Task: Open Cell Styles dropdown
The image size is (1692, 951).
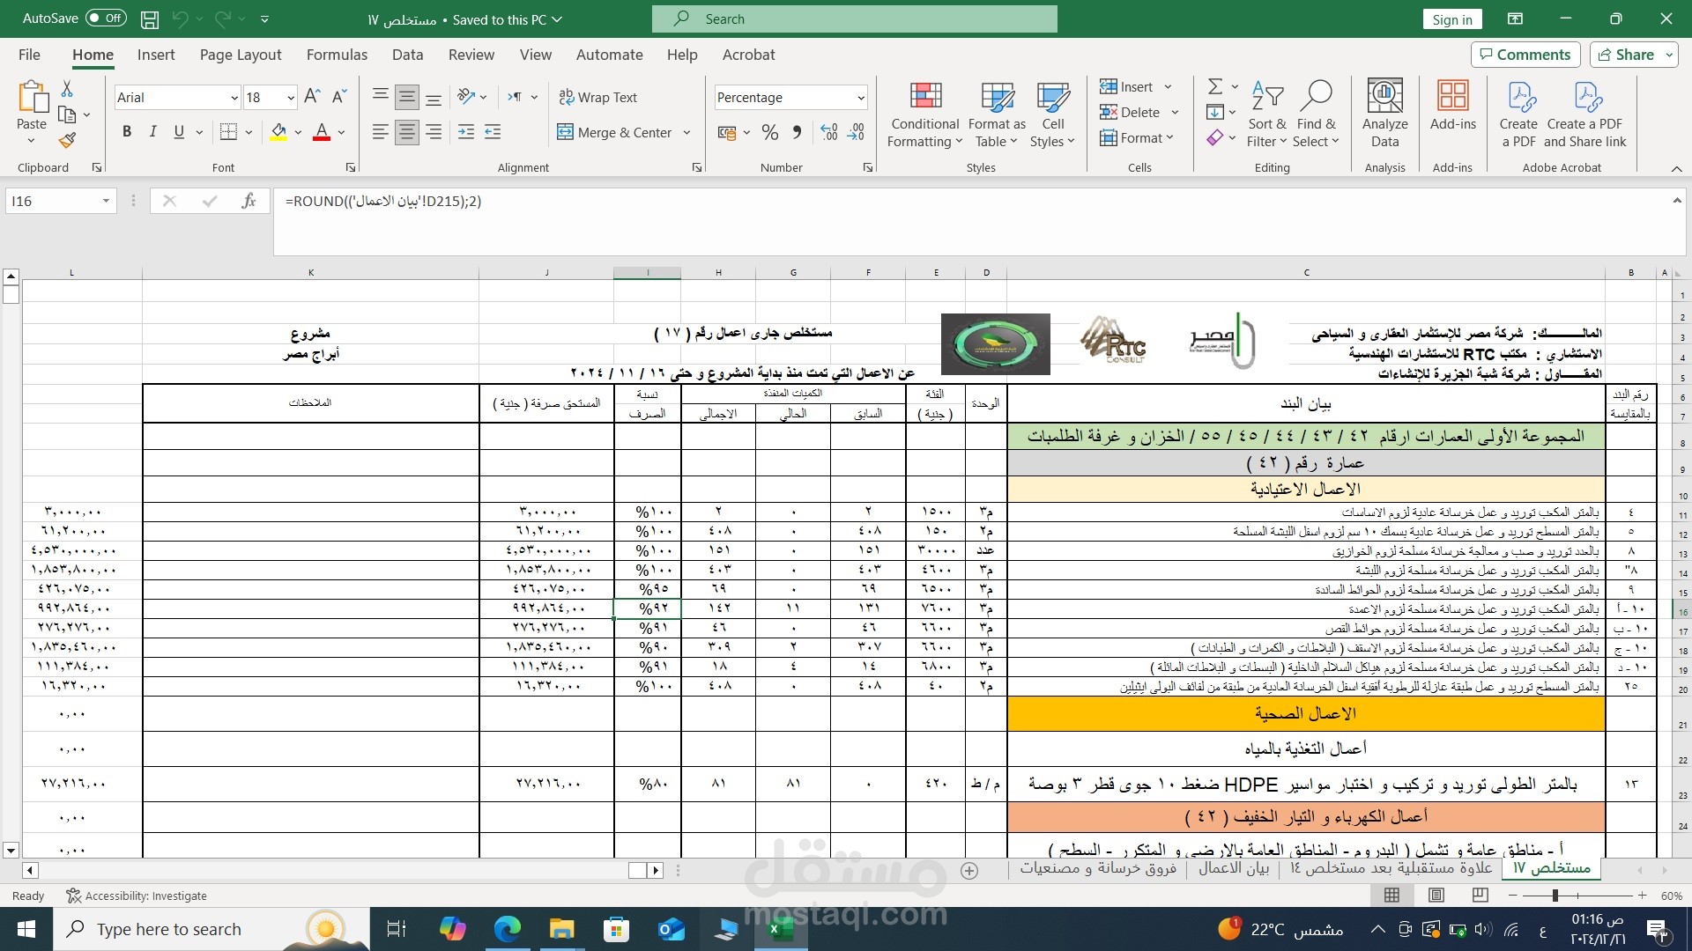Action: [1052, 114]
